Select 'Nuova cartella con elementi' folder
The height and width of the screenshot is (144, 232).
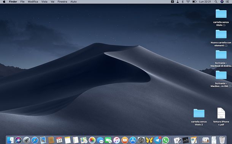(221, 34)
